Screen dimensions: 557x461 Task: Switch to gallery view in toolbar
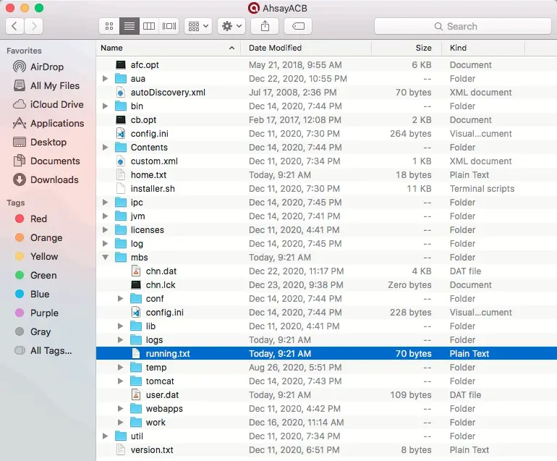tap(169, 26)
